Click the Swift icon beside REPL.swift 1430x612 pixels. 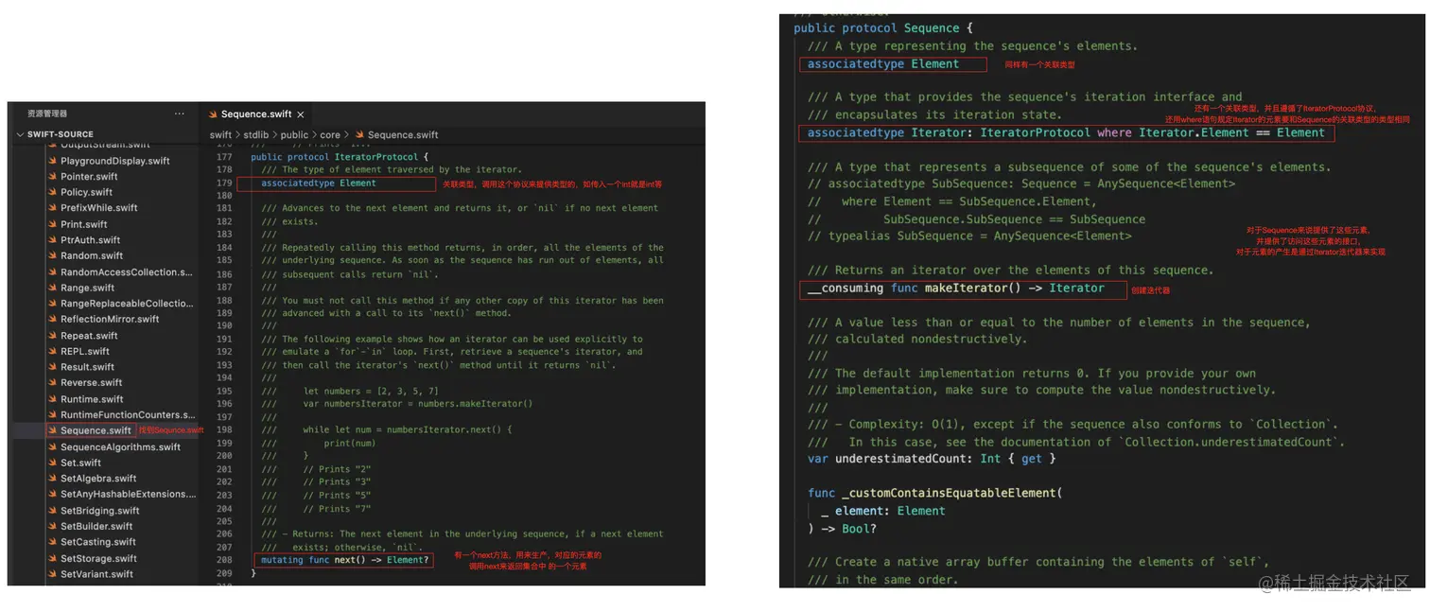(53, 351)
